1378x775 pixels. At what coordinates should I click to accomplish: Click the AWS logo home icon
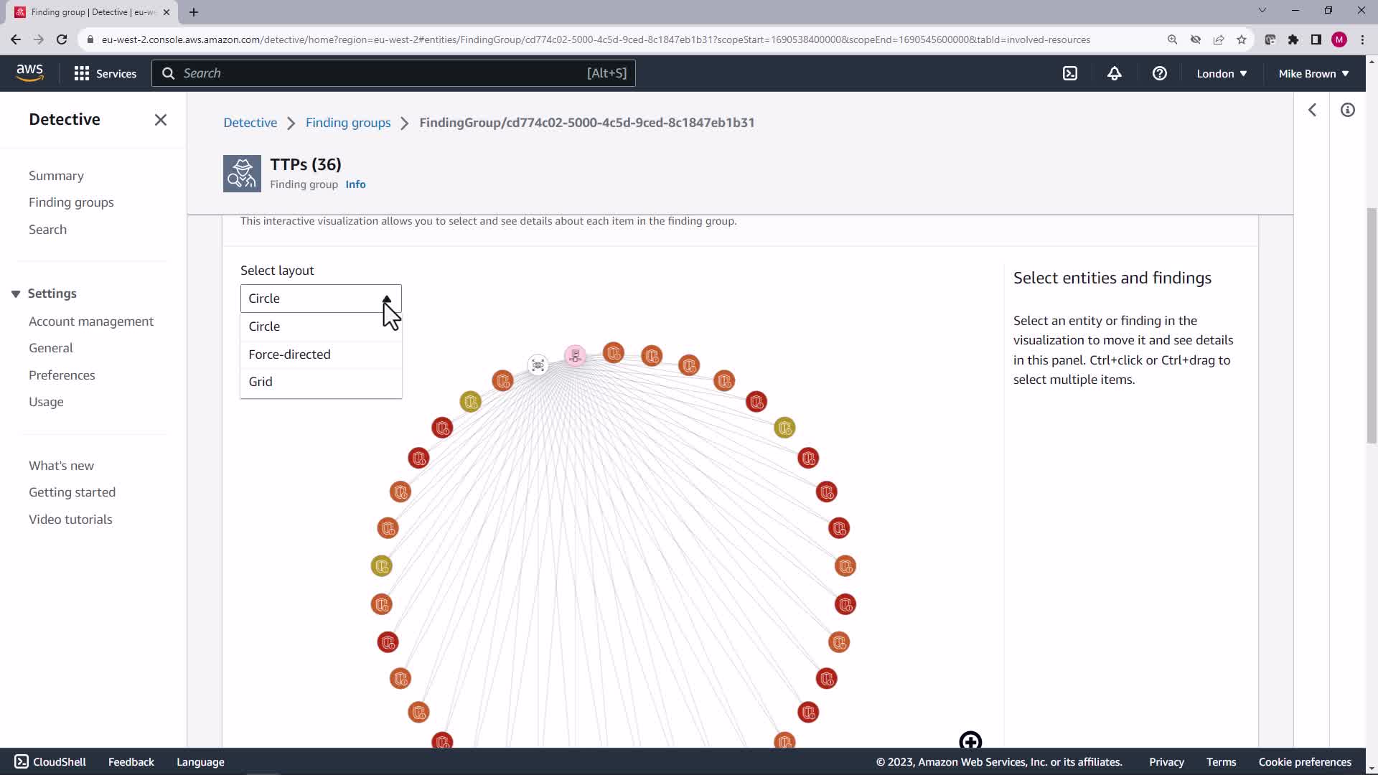(x=29, y=72)
